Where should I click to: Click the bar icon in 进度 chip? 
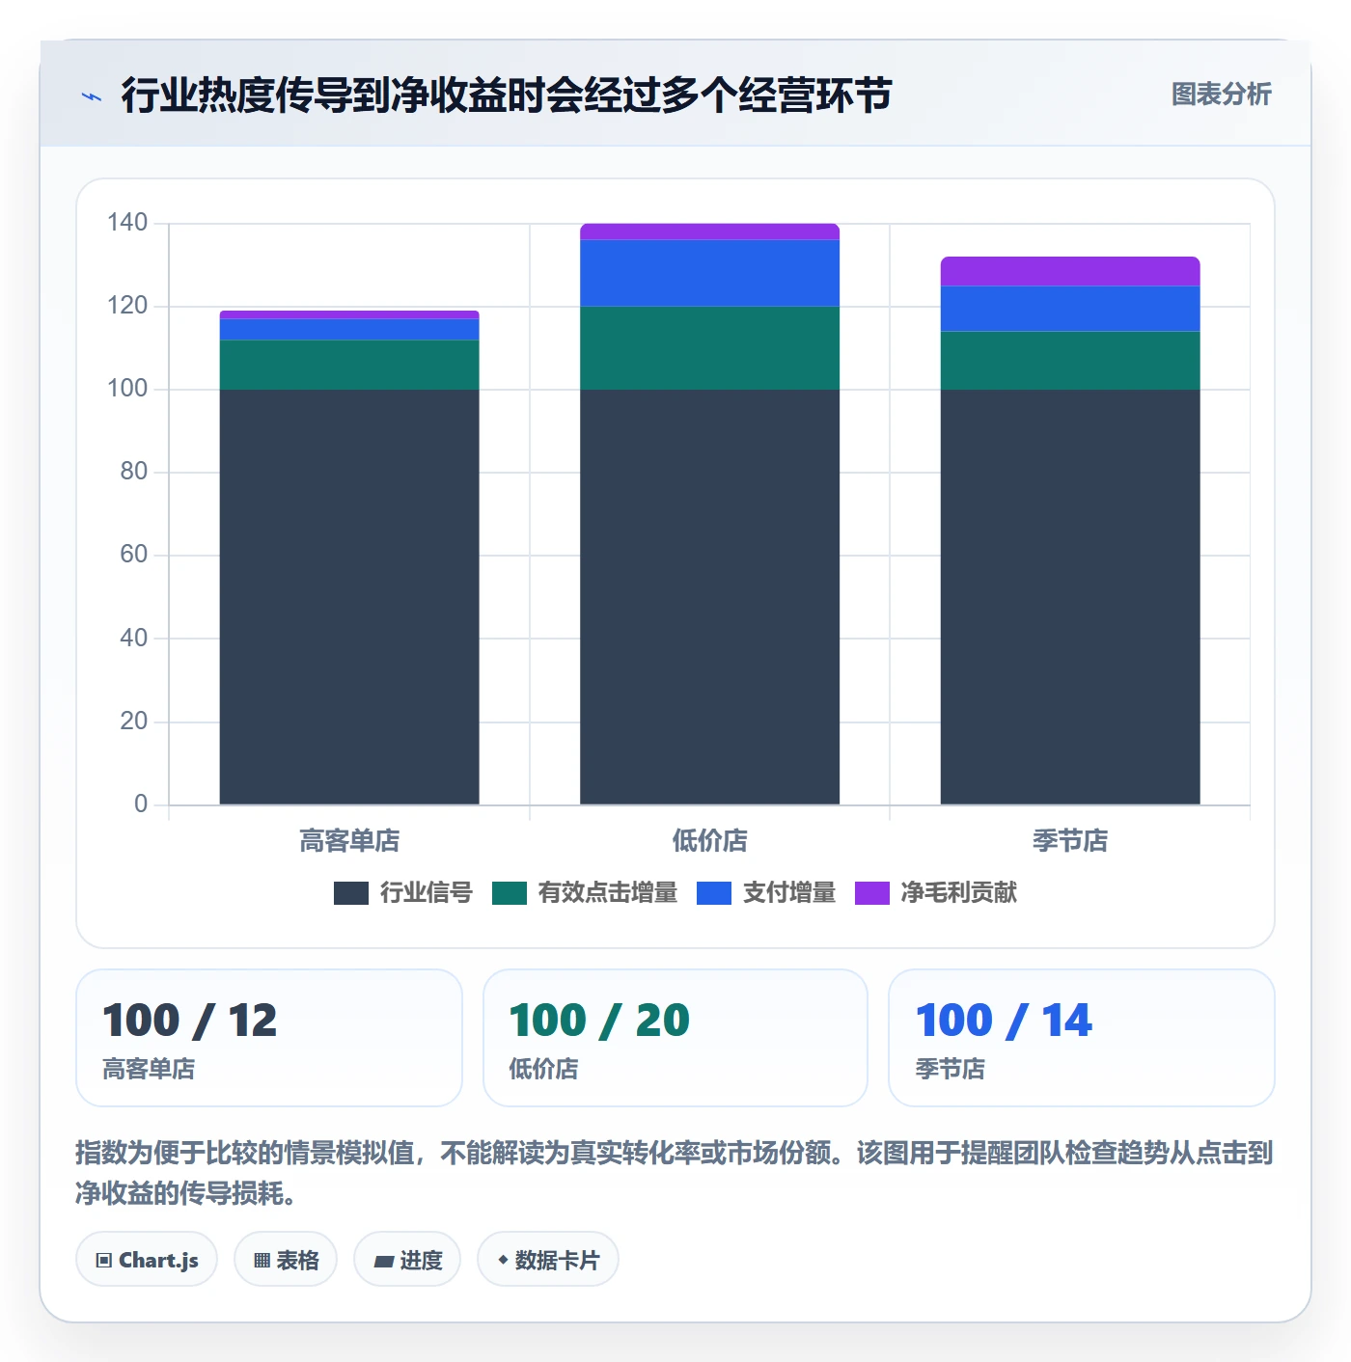pyautogui.click(x=383, y=1261)
